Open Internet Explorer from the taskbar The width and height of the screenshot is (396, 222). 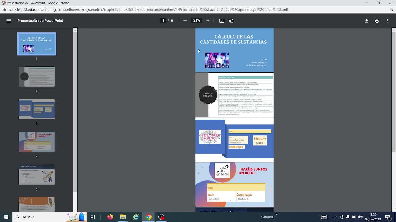(x=136, y=217)
